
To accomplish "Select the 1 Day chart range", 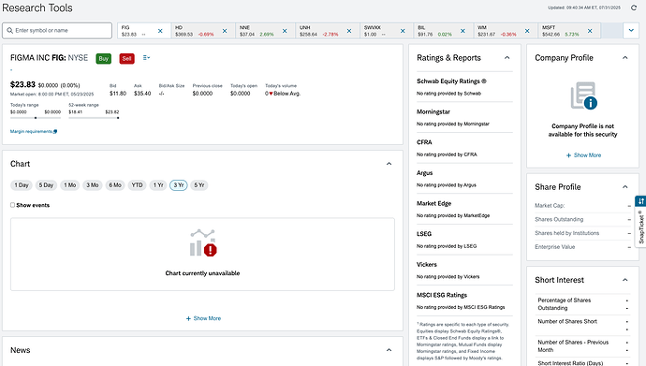I will (x=22, y=185).
